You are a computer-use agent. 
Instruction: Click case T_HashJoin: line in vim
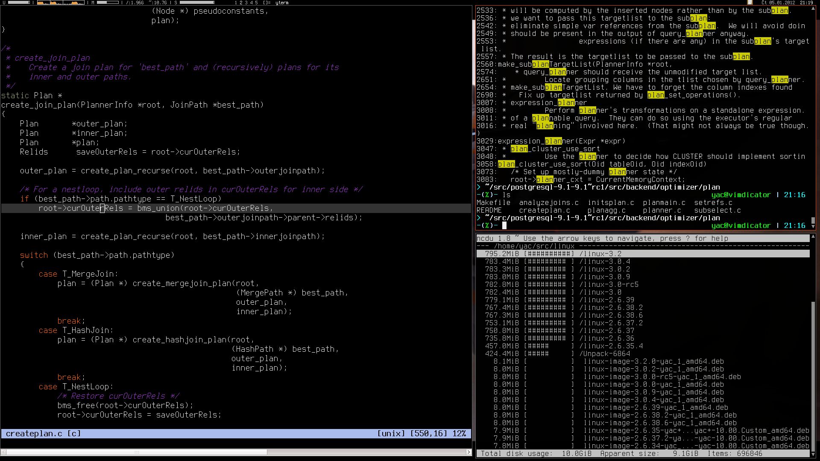click(x=76, y=330)
